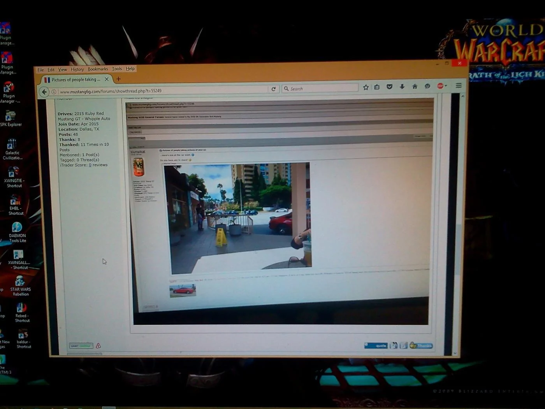Viewport: 545px width, 409px height.
Task: Click the scrollbar up arrow
Action: tap(462, 96)
